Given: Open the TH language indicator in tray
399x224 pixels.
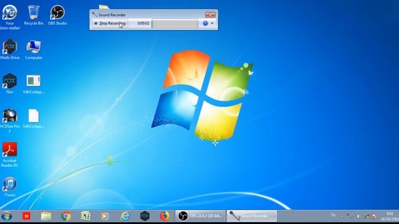Looking at the screenshot, I should [333, 215].
